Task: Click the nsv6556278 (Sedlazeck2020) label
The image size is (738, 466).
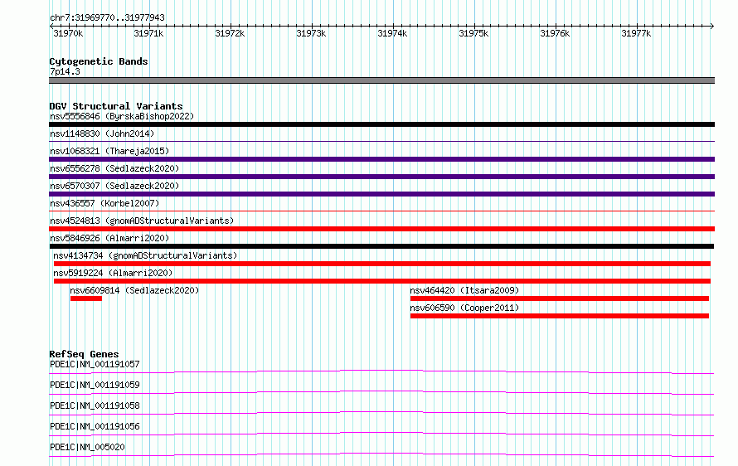Action: 114,168
